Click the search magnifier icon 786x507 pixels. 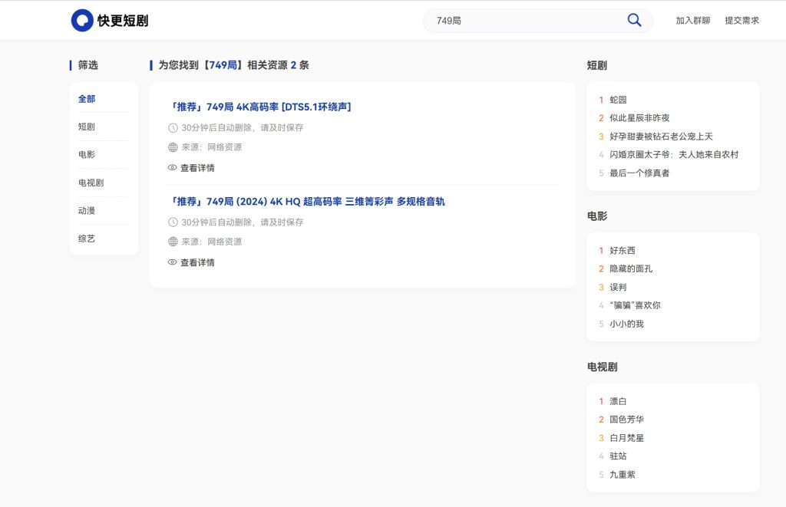pyautogui.click(x=634, y=20)
